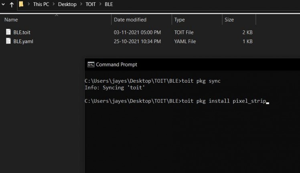
Task: Select the BLE.yaml file name
Action: click(x=23, y=41)
